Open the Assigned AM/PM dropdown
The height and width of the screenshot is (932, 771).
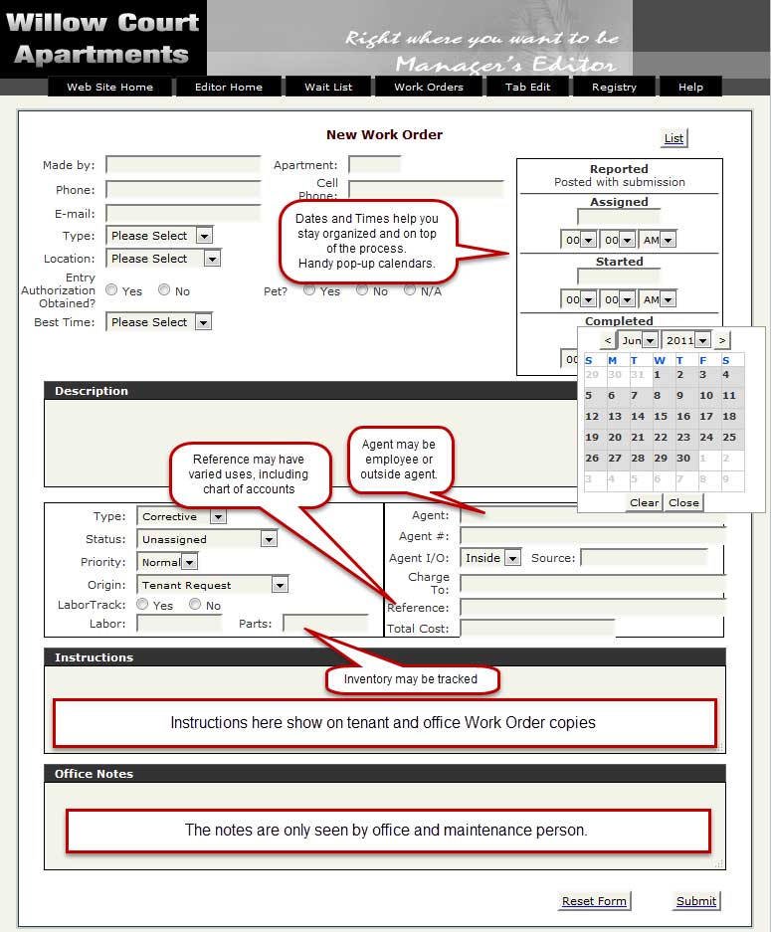tap(658, 240)
